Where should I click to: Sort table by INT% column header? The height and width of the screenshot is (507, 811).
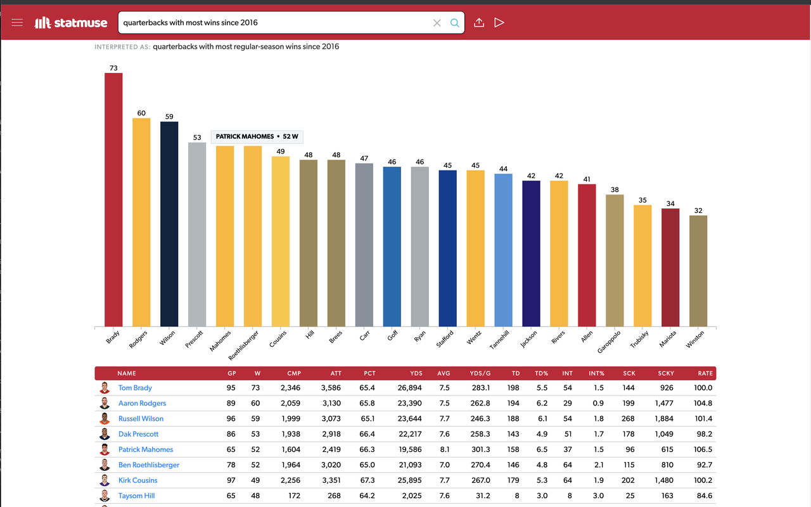click(596, 373)
